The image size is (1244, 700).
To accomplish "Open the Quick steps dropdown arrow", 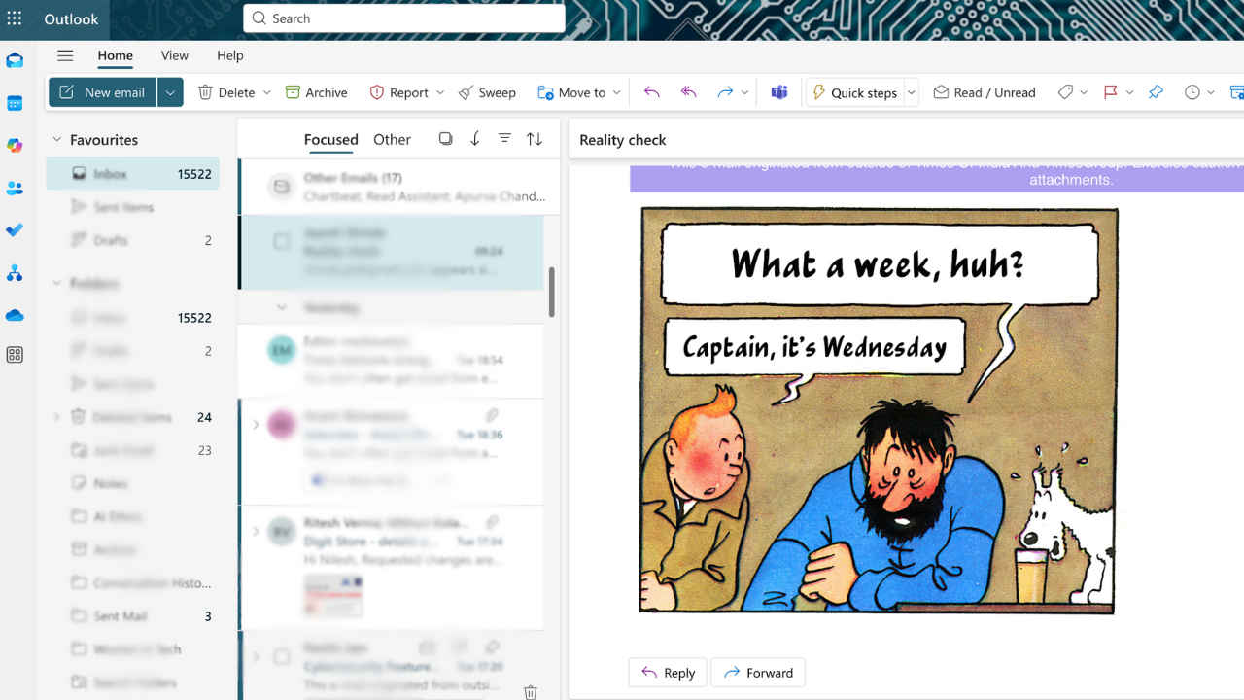I will tap(912, 92).
